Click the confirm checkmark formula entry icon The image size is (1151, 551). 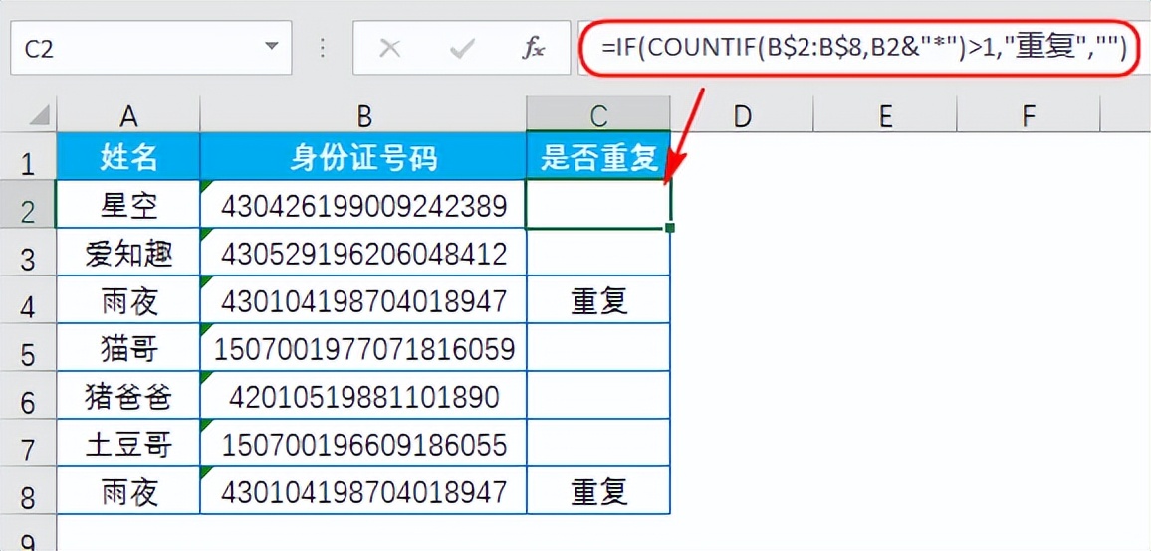[x=462, y=49]
